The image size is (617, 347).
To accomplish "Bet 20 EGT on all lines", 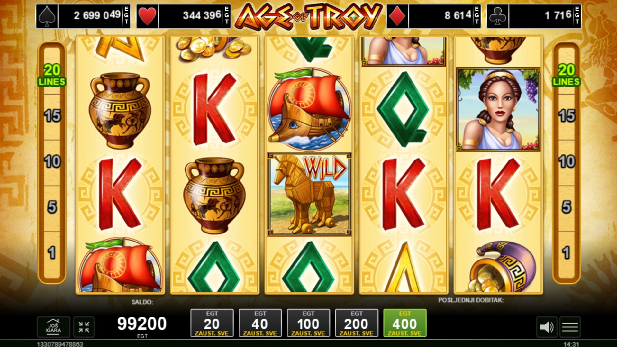I will point(212,323).
